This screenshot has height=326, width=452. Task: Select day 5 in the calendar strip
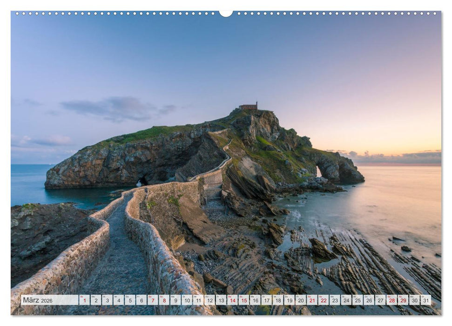[130, 300]
